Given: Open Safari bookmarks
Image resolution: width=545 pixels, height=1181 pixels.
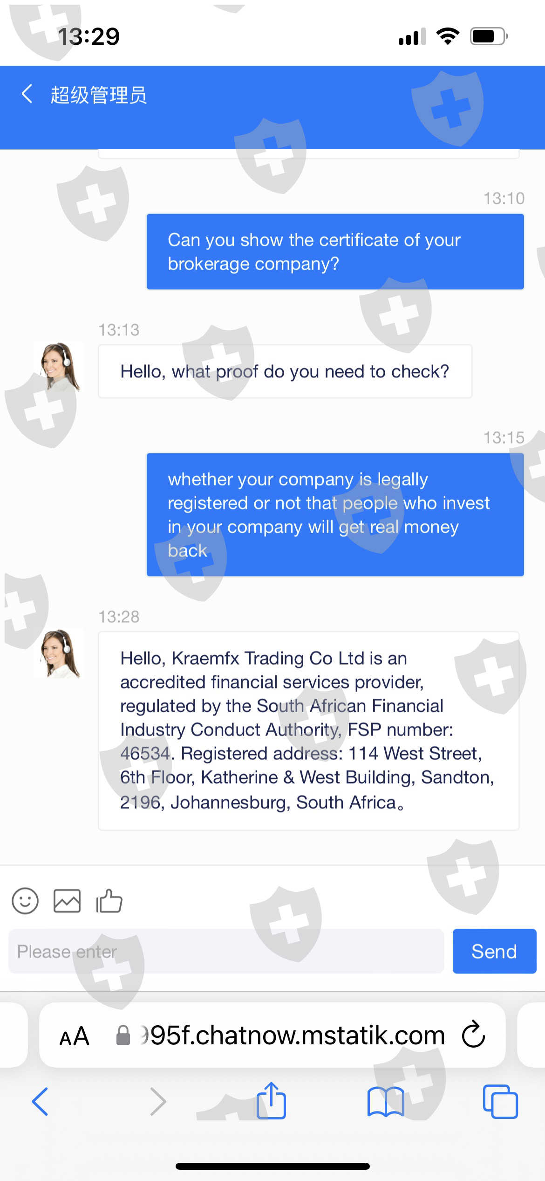Looking at the screenshot, I should coord(385,1101).
